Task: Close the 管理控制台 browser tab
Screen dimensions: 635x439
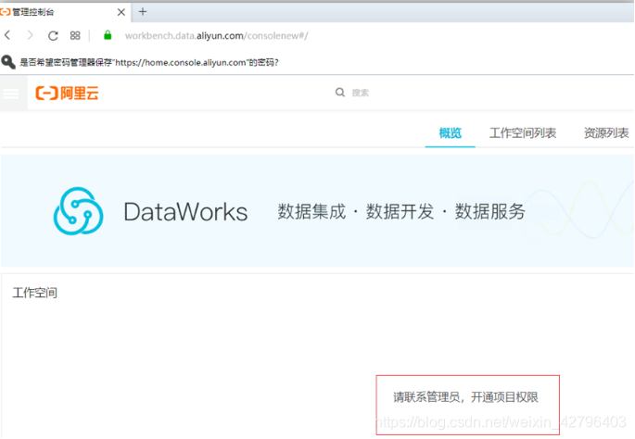Action: pyautogui.click(x=121, y=12)
